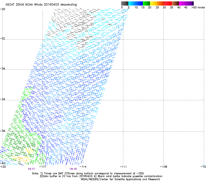The width and height of the screenshot is (206, 181).
Task: Click the green 15-20 knots legend swatch
Action: pyautogui.click(x=146, y=3)
